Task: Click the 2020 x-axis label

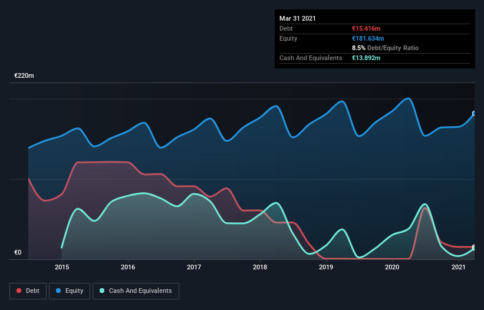Action: [392, 267]
